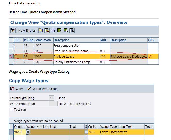Viewport: 171px width, 140px height.
Task: Click the New Entries button
Action: tap(27, 30)
